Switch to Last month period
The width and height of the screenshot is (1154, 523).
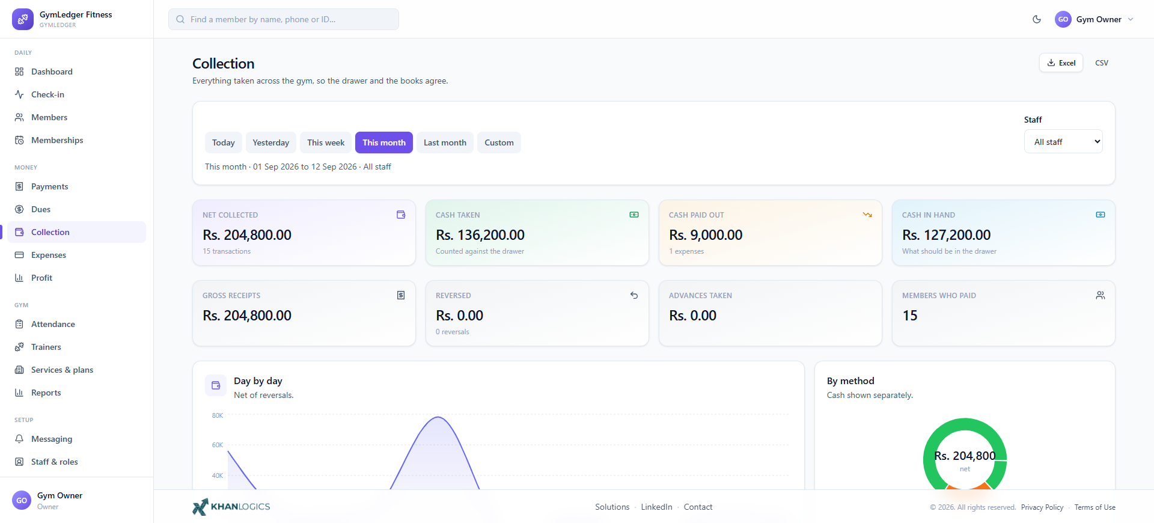445,142
